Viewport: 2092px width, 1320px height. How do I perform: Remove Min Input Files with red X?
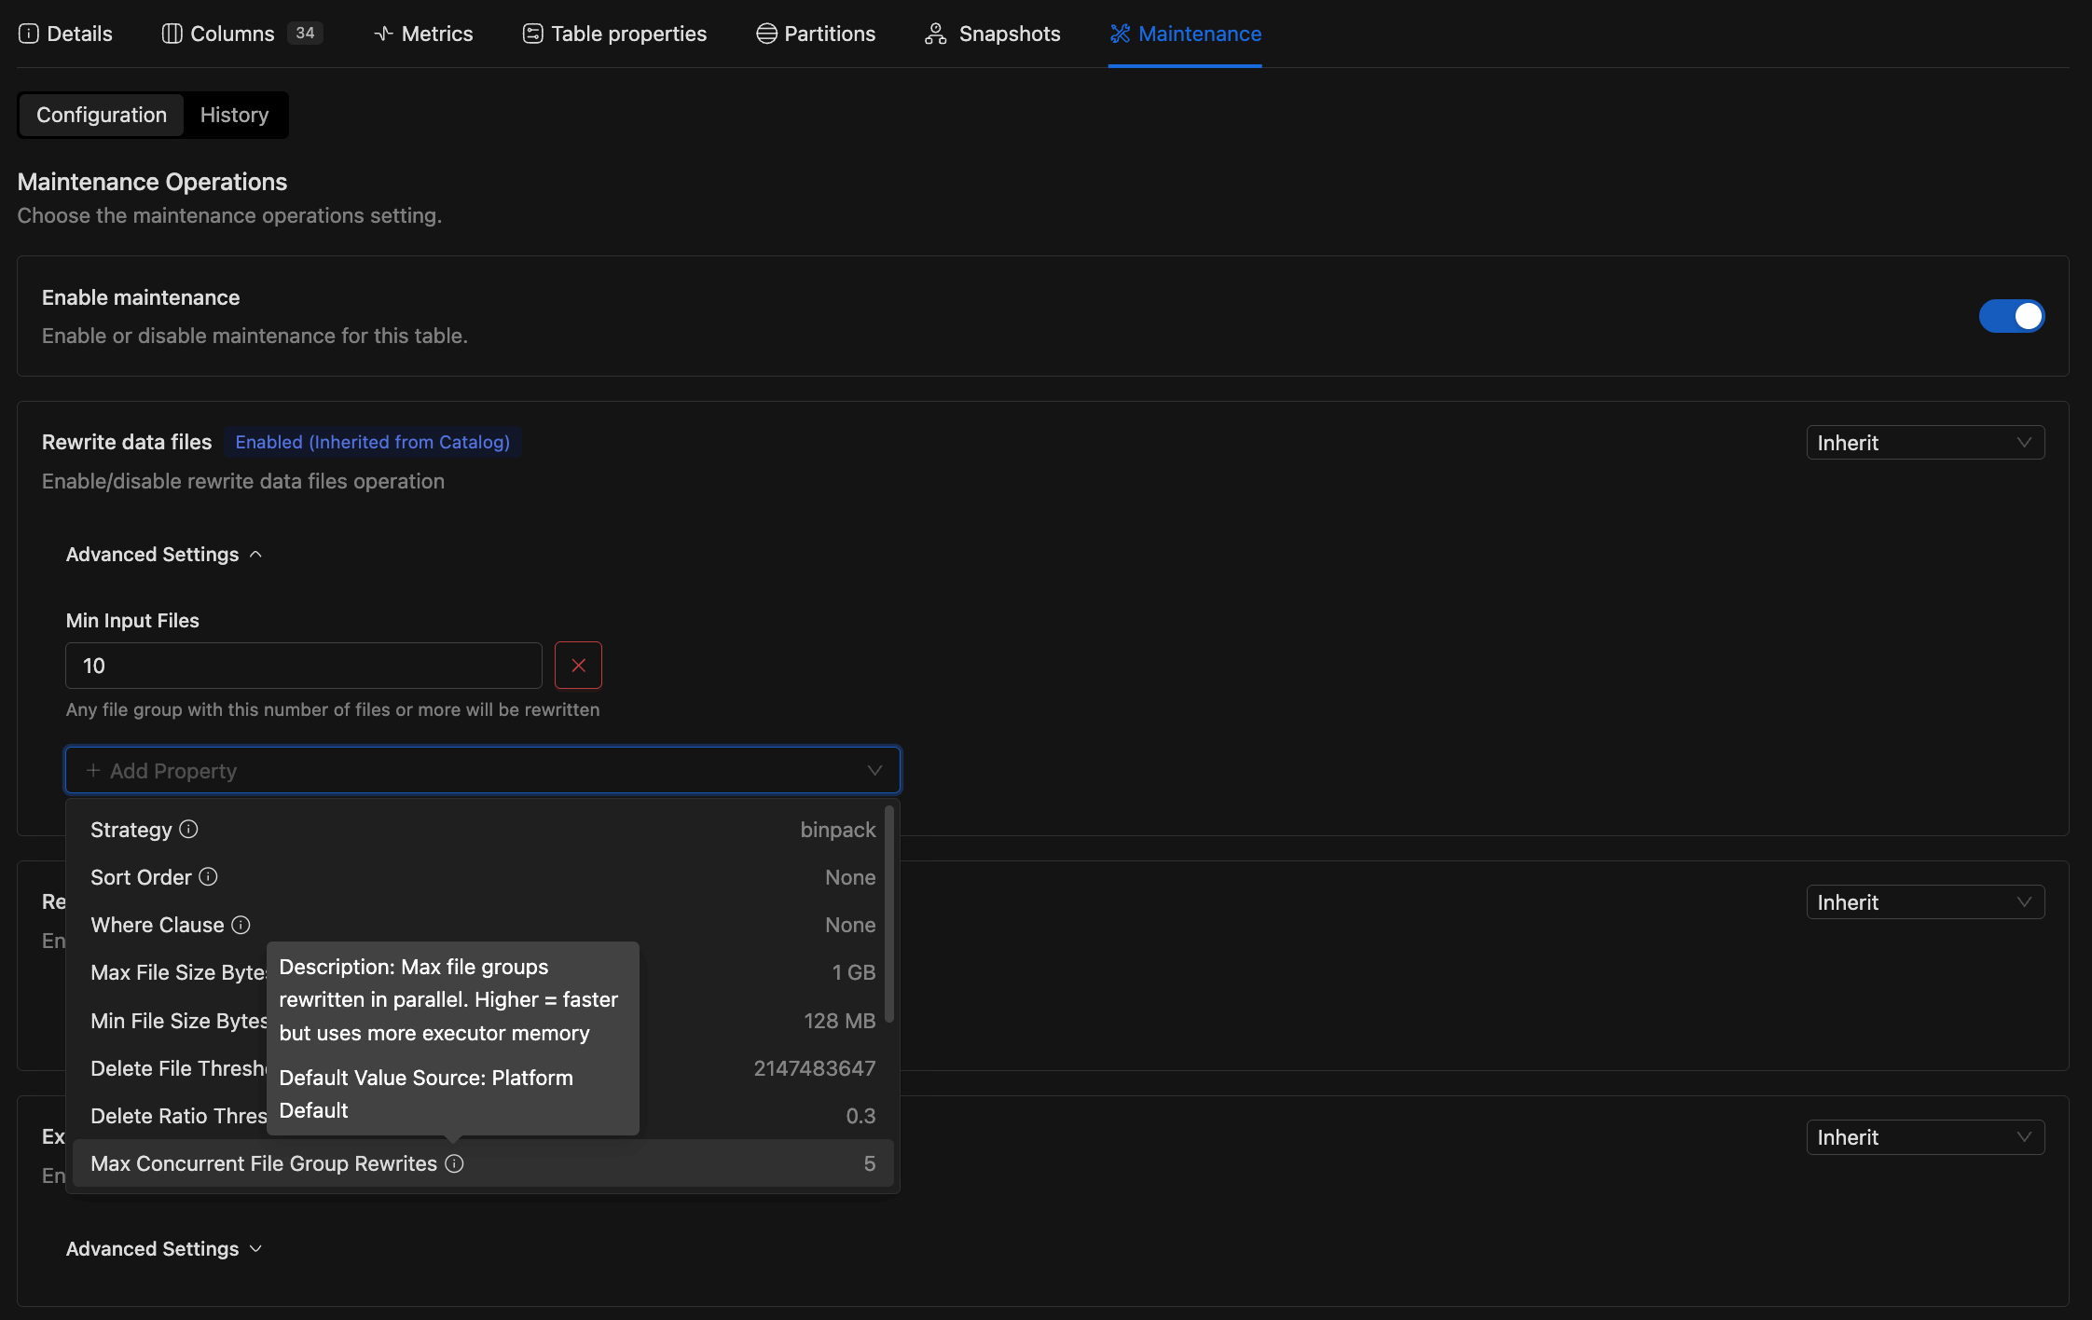(578, 665)
